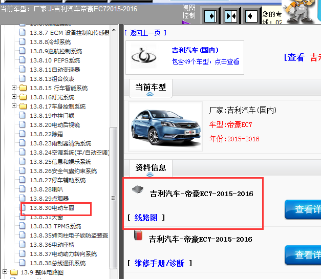Click the mechanic mascot icon
Screen dimensions: 321x279
[x=299, y=11]
